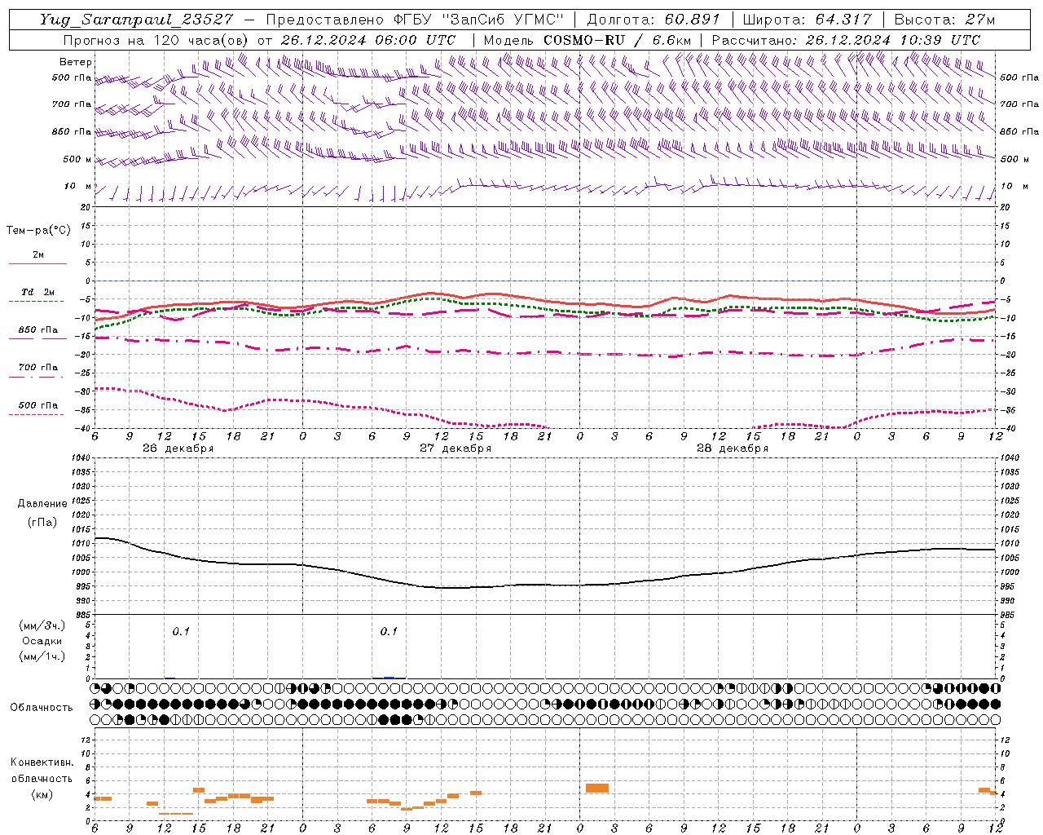Click the Тем-ра(°C) axis title
The width and height of the screenshot is (1043, 835).
38,230
